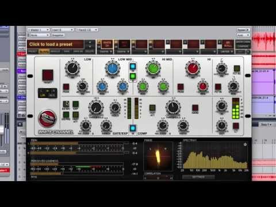Click the round info icon right of chain
This screenshot has width=276, height=207.
[248, 52]
